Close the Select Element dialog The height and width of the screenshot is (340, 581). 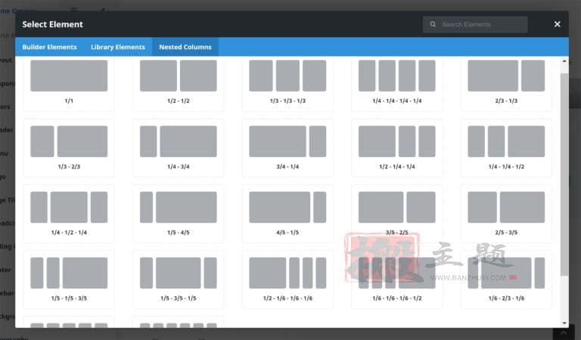[557, 24]
